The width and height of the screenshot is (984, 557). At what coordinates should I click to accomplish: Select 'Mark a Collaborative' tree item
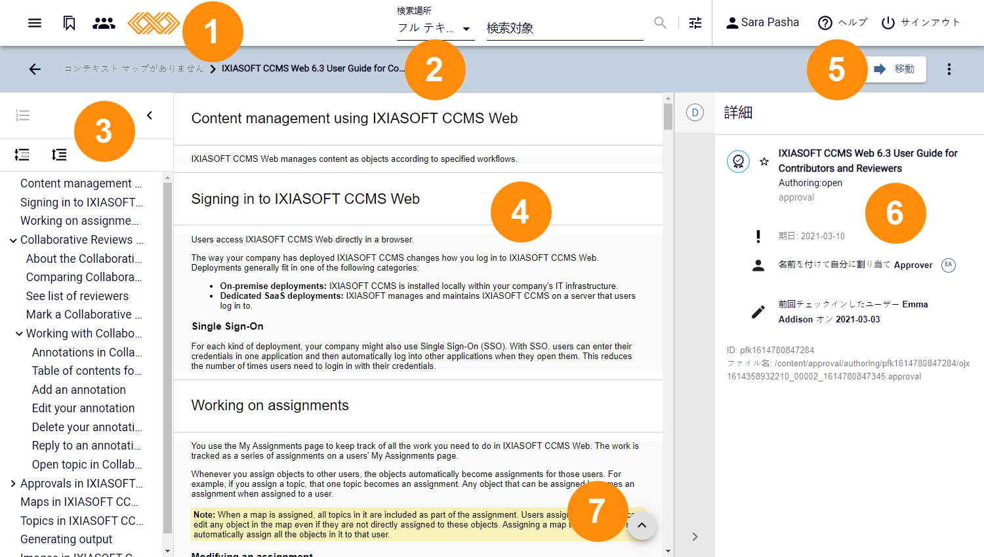tap(84, 315)
